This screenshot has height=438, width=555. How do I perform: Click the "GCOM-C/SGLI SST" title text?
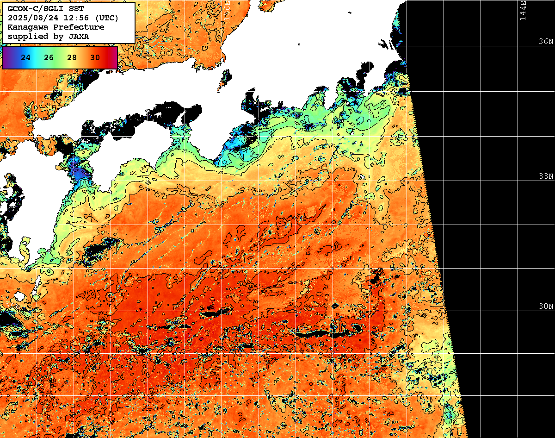46,9
